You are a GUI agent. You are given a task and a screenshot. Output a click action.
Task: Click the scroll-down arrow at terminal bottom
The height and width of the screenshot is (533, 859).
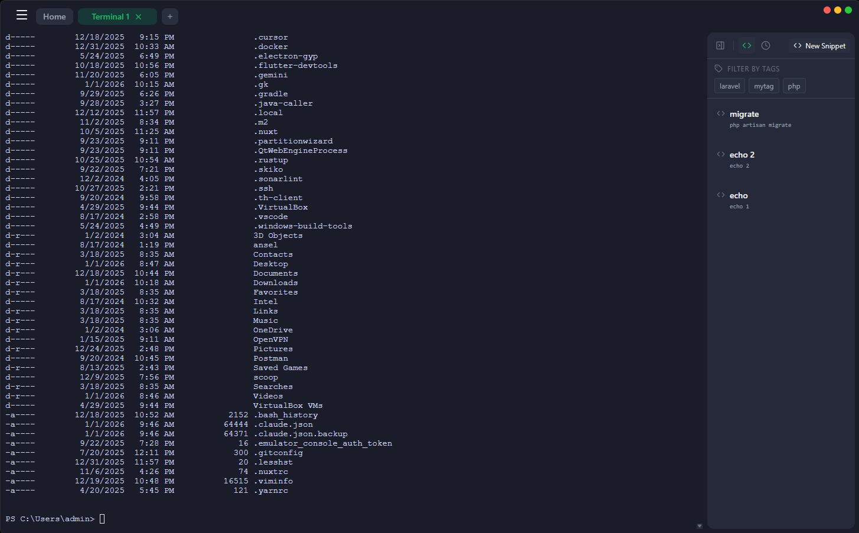pos(700,525)
